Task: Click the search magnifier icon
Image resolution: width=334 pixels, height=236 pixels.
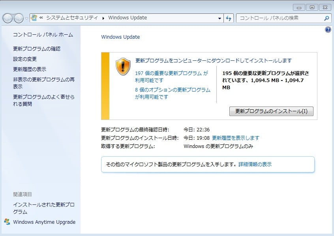Action: (x=326, y=18)
